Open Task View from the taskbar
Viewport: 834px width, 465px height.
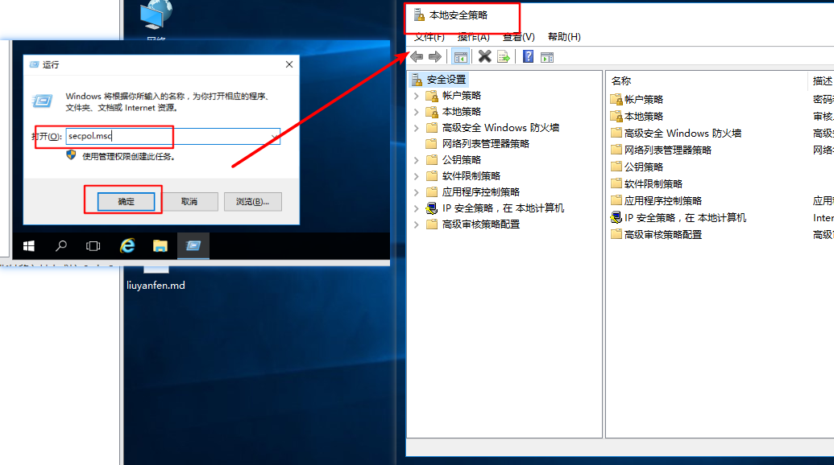pyautogui.click(x=93, y=245)
